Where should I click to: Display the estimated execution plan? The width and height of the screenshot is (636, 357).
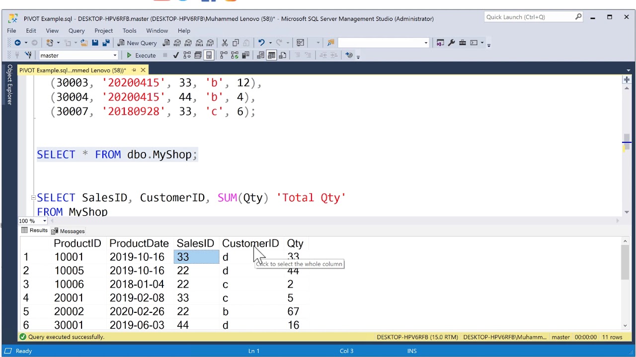pos(187,55)
